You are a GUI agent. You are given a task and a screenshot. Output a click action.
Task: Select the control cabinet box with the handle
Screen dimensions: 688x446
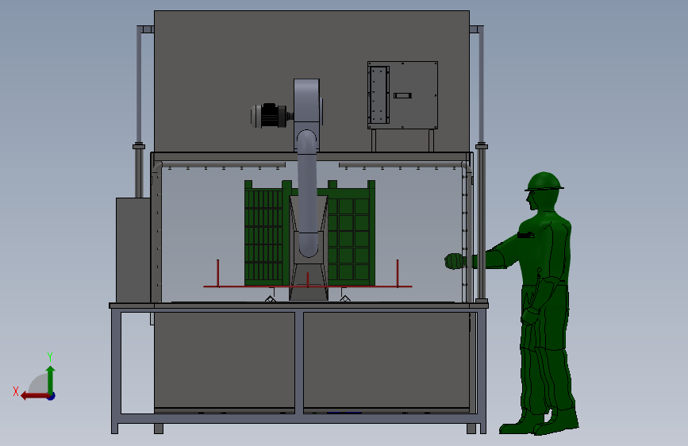(x=403, y=95)
